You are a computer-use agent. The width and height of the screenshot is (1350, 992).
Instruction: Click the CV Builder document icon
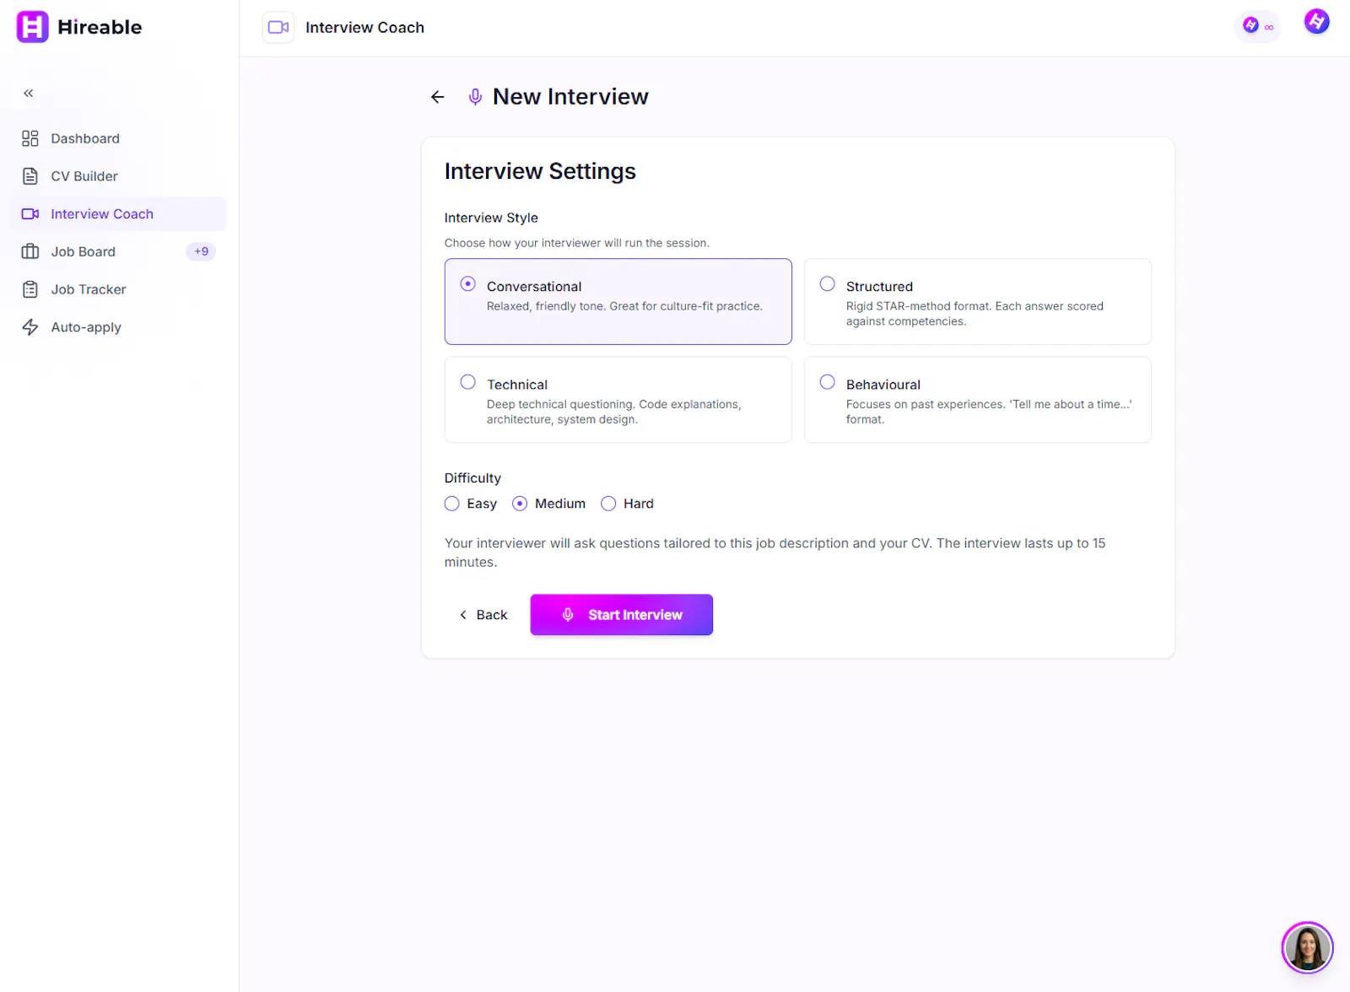click(30, 176)
